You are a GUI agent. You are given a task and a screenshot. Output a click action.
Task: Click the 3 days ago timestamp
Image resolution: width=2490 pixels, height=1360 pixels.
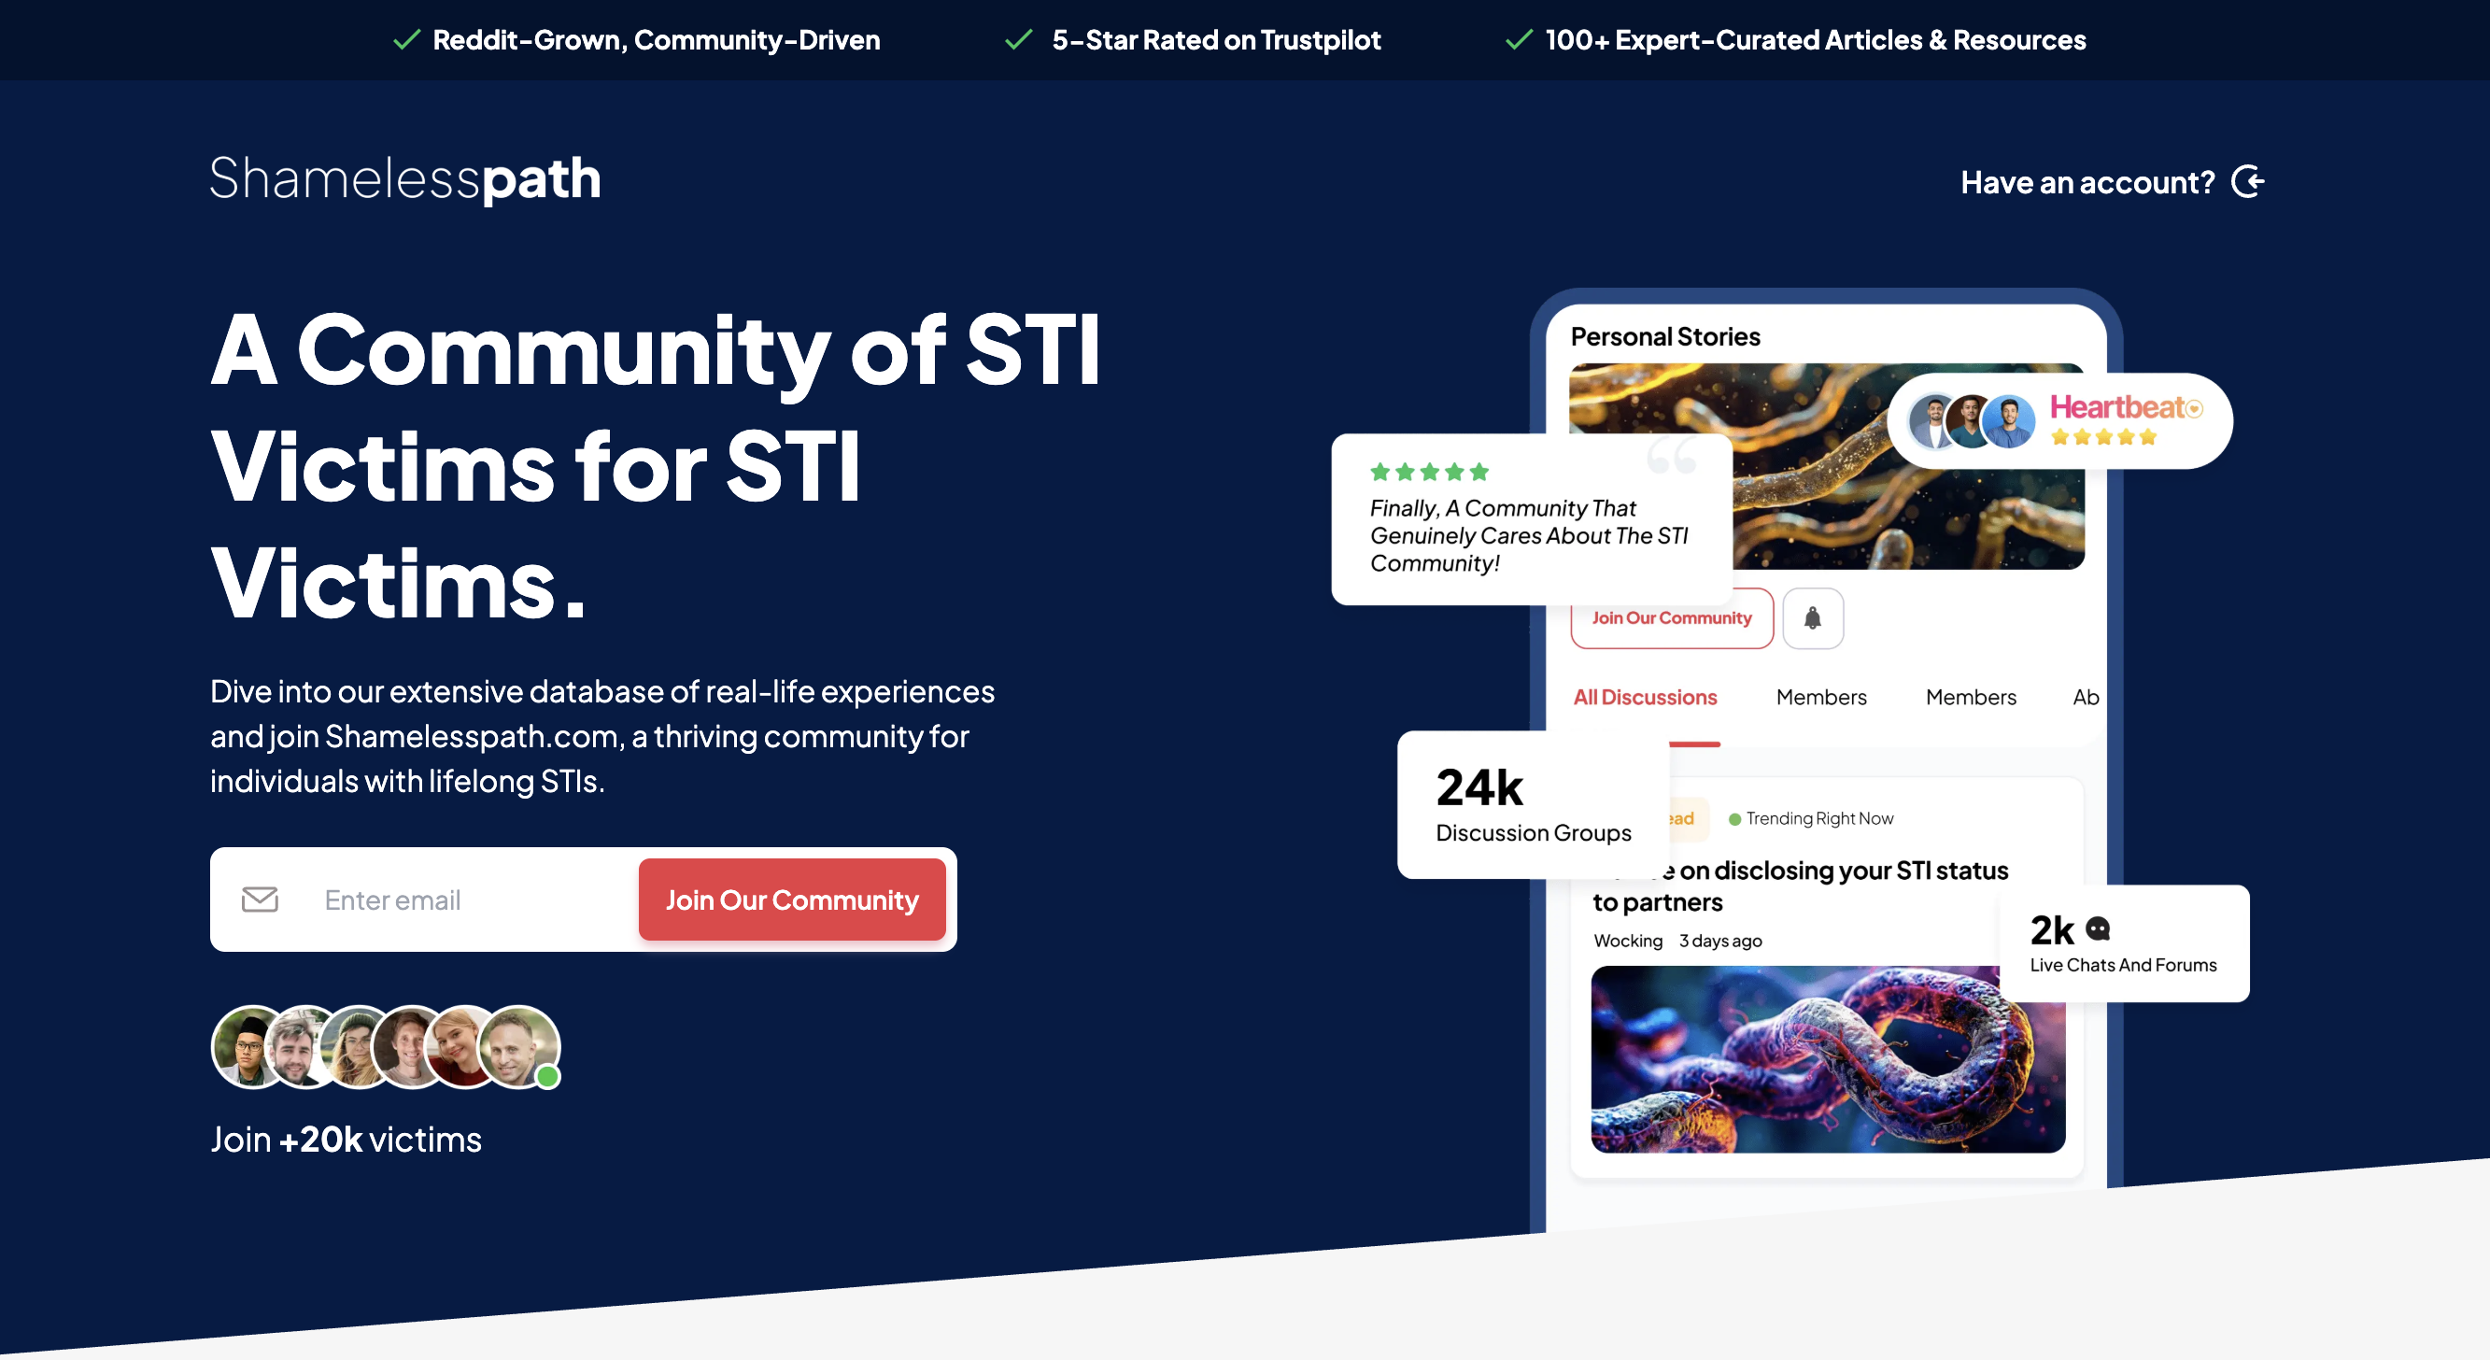pyautogui.click(x=1720, y=941)
